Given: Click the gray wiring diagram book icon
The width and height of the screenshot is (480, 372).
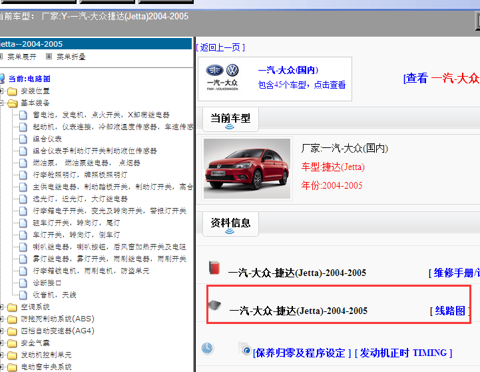Looking at the screenshot, I should tap(214, 305).
